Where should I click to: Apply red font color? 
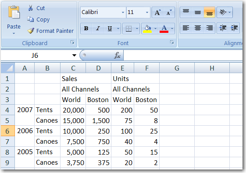(x=164, y=28)
